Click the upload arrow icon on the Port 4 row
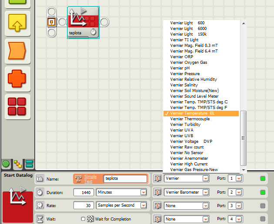Screen dimensions: 274x224 click(x=157, y=219)
